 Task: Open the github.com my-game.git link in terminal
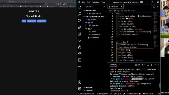[133, 74]
